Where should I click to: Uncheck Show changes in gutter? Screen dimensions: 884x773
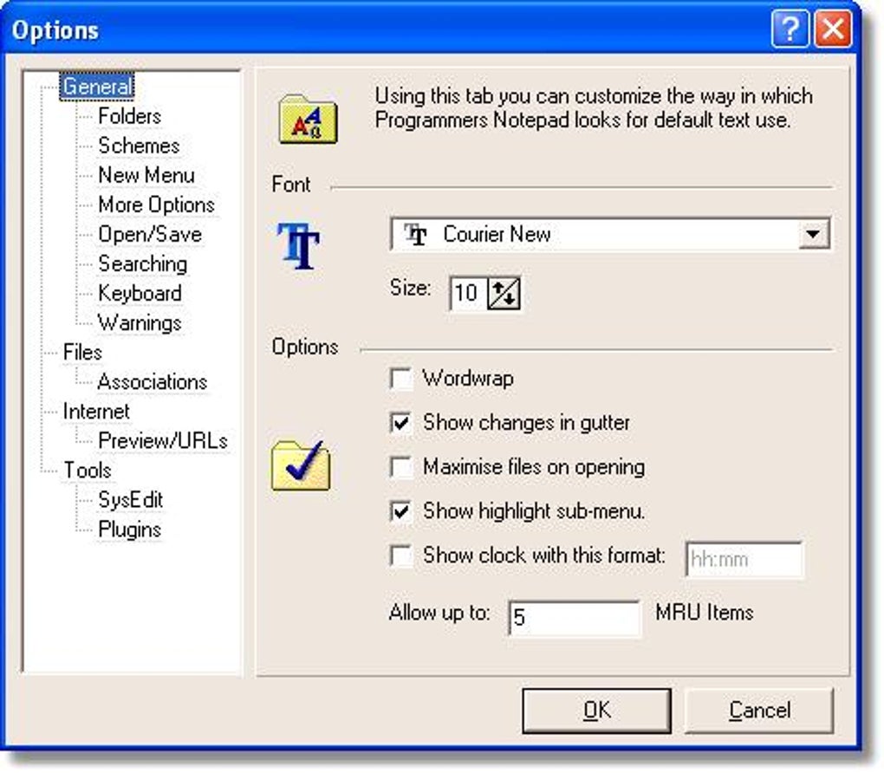(x=401, y=423)
